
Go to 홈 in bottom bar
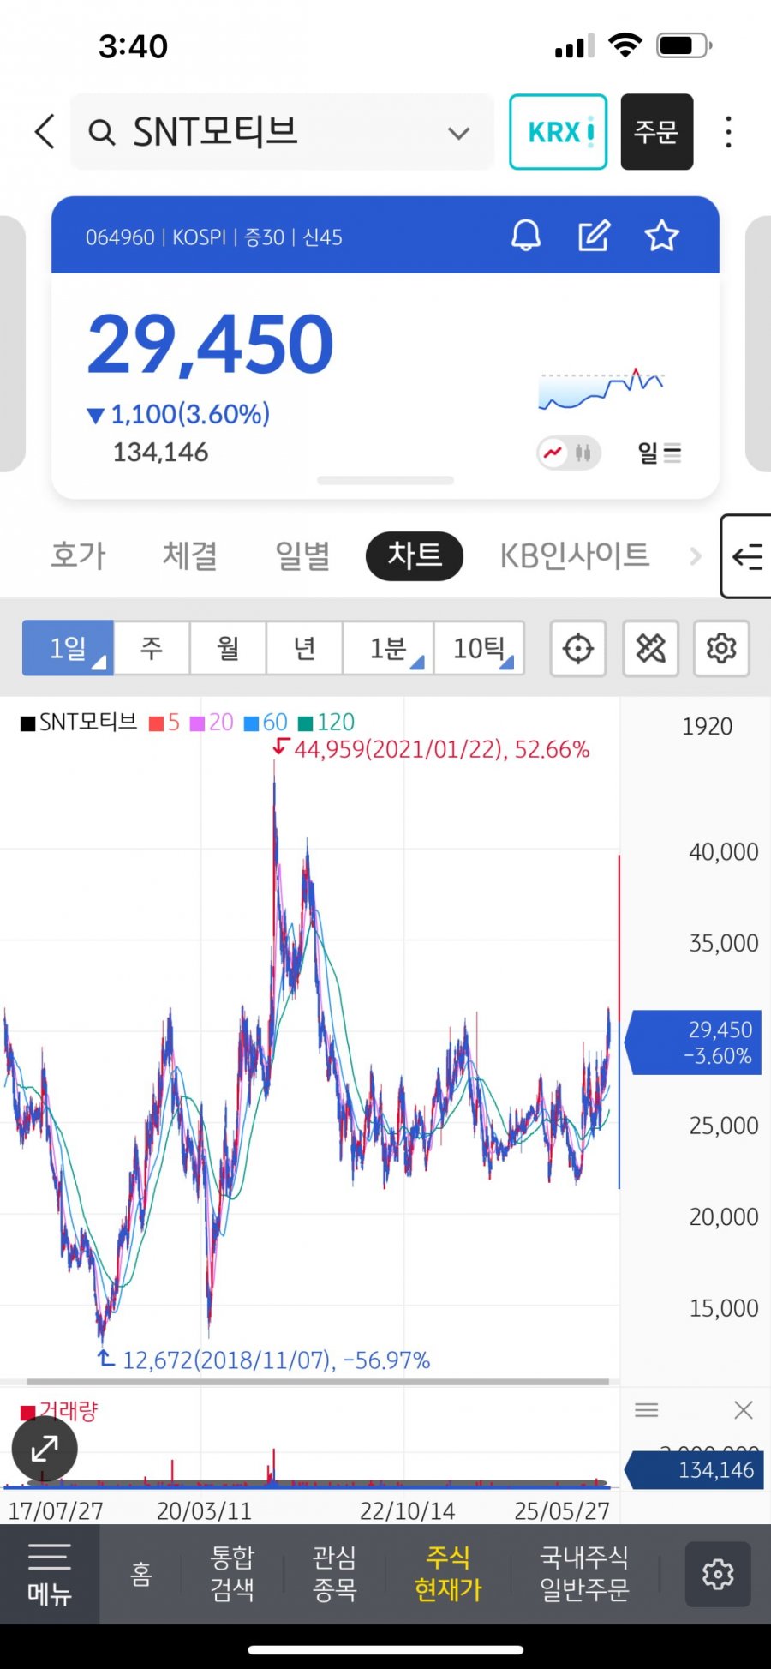point(141,1574)
